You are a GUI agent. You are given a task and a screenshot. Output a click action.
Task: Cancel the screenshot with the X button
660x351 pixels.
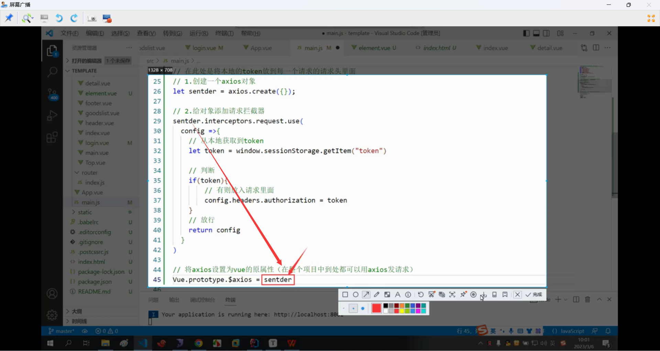[x=517, y=295]
